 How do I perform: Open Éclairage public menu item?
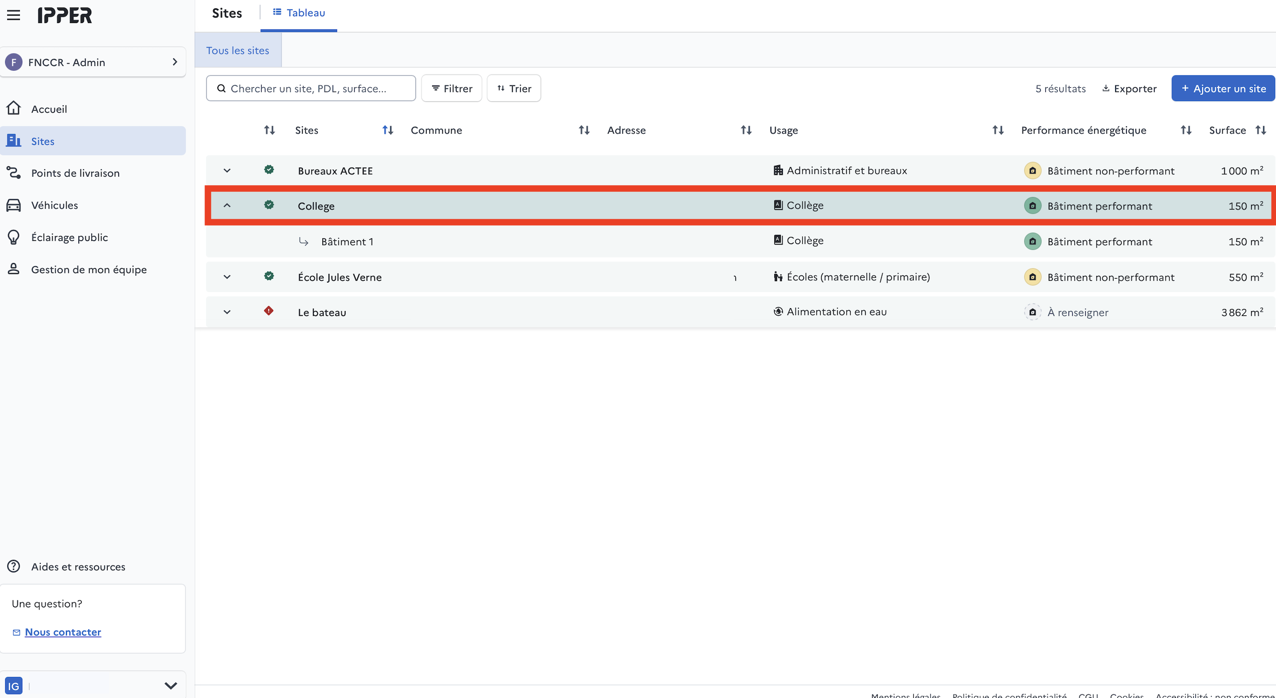pyautogui.click(x=93, y=237)
